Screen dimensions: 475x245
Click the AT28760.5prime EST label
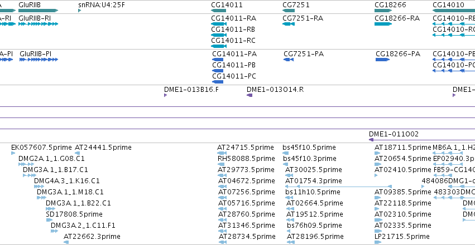click(247, 214)
